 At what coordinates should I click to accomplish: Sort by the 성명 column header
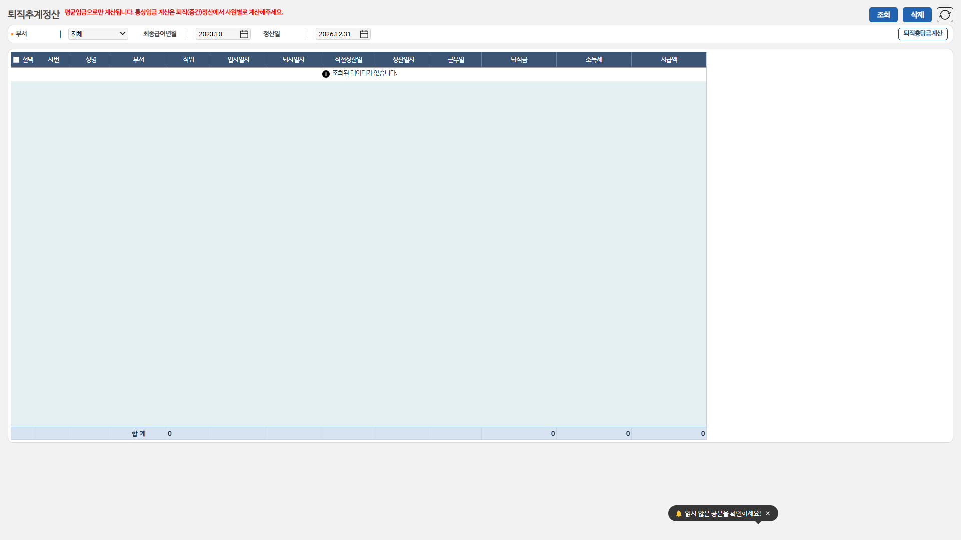coord(91,60)
